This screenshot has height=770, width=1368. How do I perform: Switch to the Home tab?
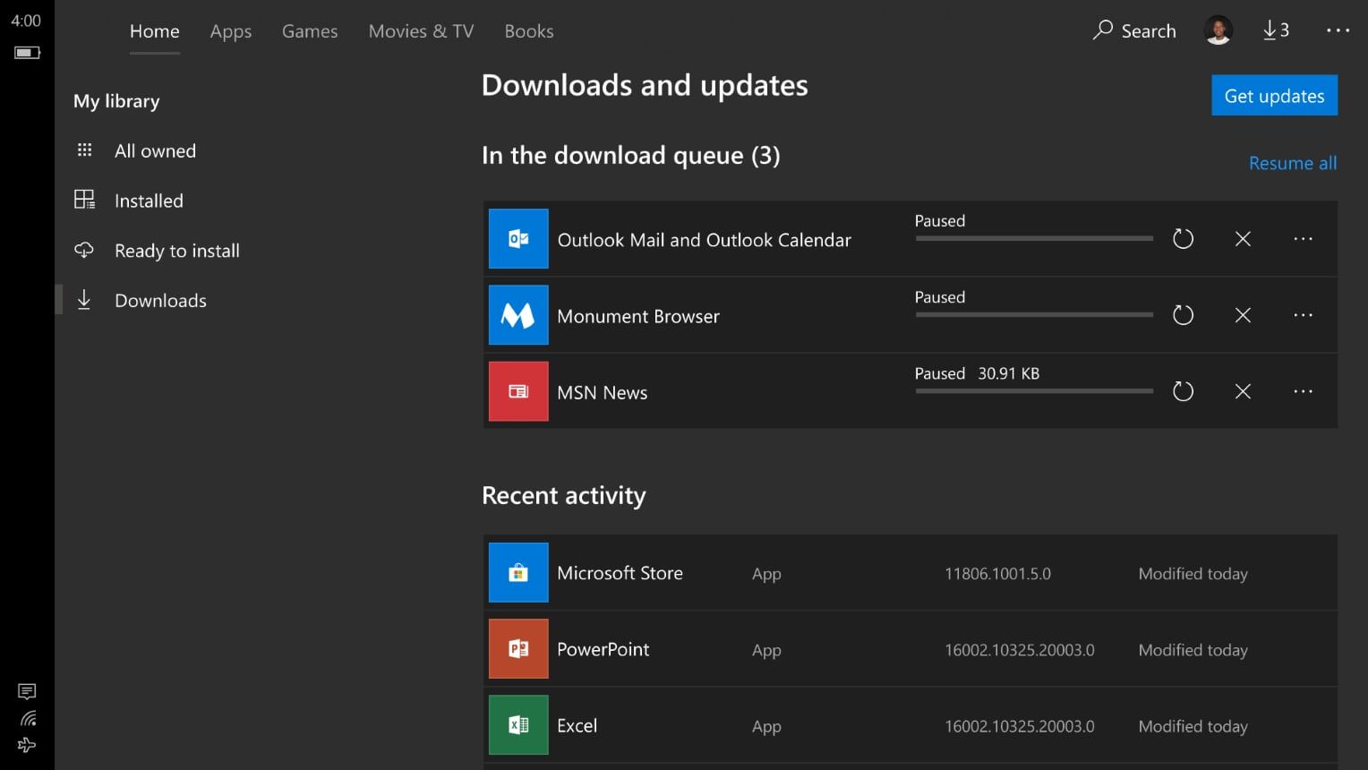pyautogui.click(x=155, y=31)
